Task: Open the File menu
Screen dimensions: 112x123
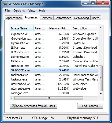Action: 7,11
